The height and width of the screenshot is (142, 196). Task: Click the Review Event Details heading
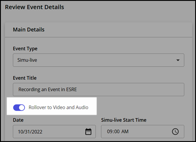point(34,7)
